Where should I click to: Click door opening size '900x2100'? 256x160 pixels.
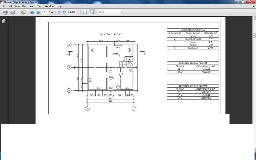coord(206,69)
